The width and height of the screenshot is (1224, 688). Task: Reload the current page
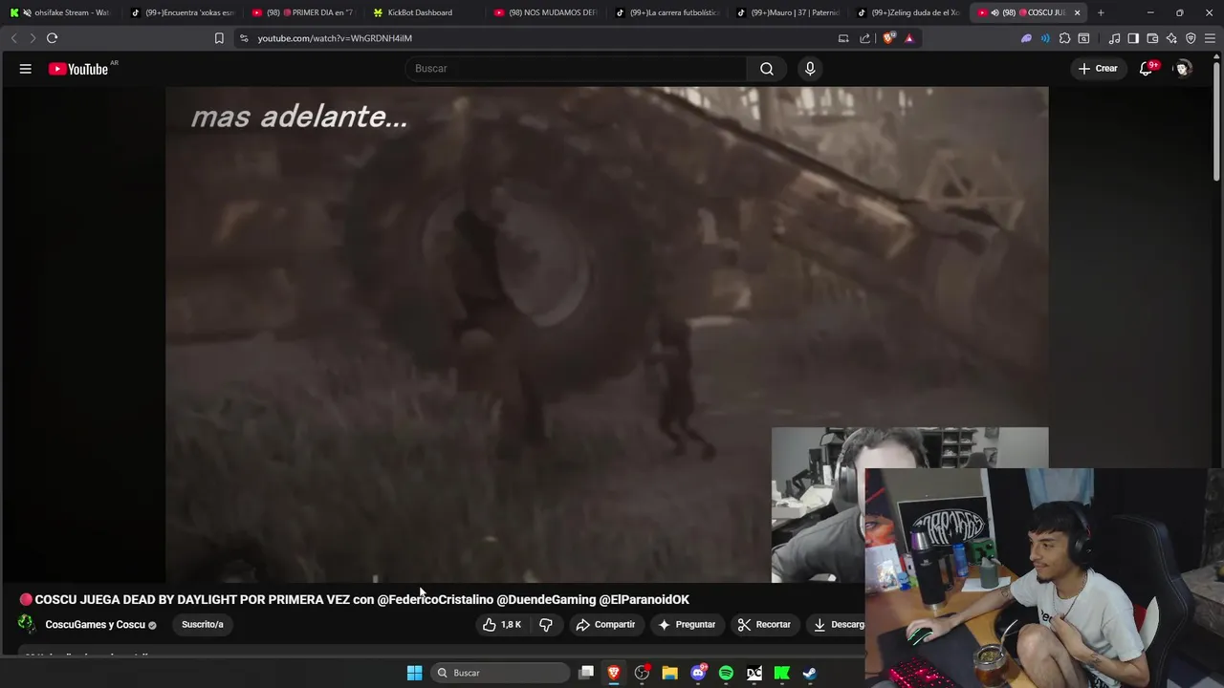pyautogui.click(x=52, y=38)
